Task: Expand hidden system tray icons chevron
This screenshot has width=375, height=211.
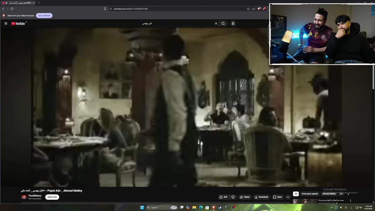Action: click(332, 207)
